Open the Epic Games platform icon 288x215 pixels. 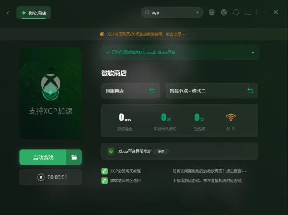(212, 12)
